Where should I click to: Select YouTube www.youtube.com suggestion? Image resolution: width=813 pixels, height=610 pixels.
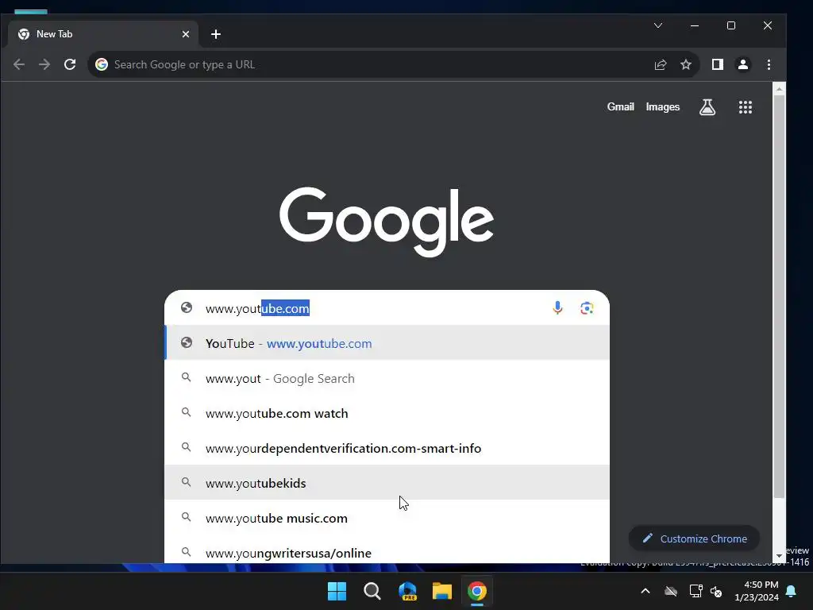(387, 343)
